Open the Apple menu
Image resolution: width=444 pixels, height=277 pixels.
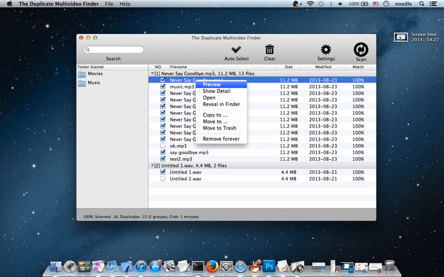coord(9,4)
